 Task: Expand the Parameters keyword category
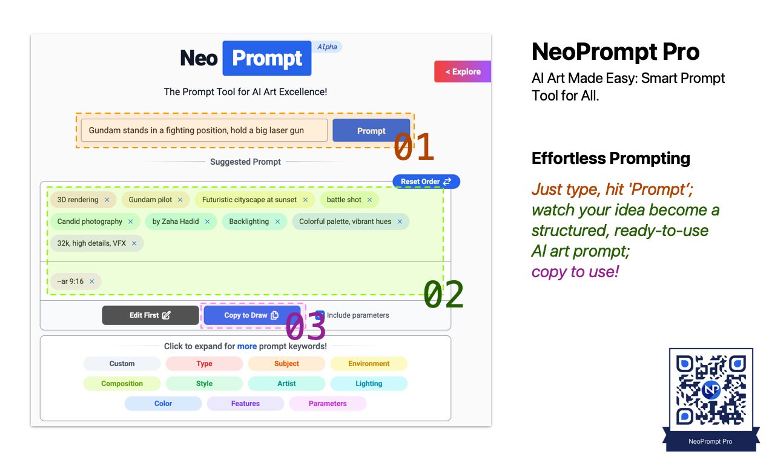click(x=328, y=403)
